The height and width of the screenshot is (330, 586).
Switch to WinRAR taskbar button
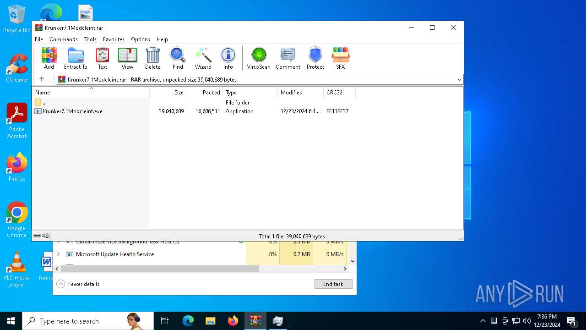(x=255, y=321)
